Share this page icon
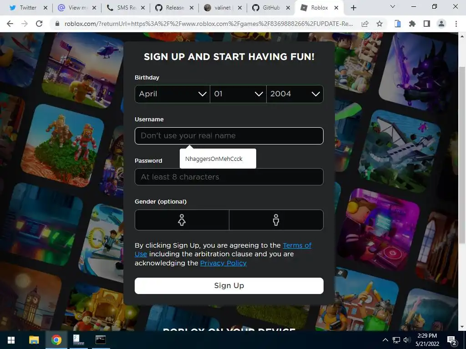The height and width of the screenshot is (349, 466). [x=365, y=24]
